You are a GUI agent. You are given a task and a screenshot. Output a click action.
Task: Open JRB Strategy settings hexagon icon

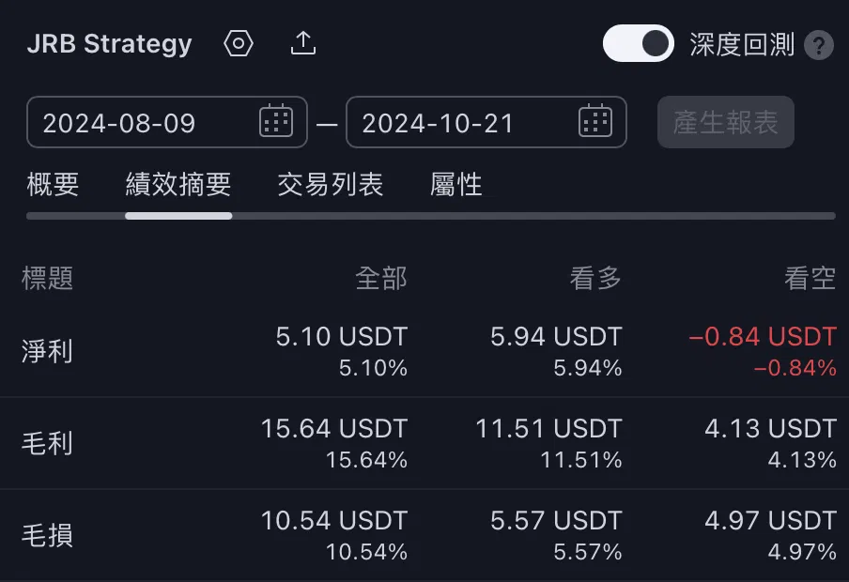[239, 43]
